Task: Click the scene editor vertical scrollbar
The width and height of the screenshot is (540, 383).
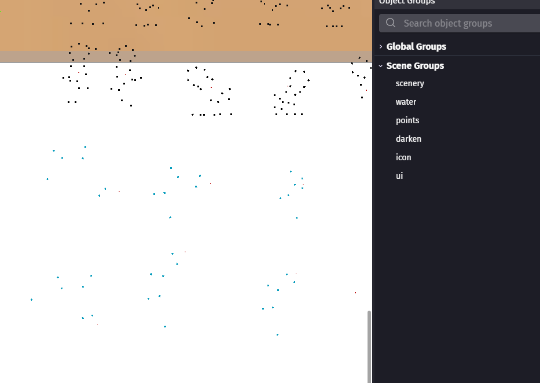Action: 369,346
